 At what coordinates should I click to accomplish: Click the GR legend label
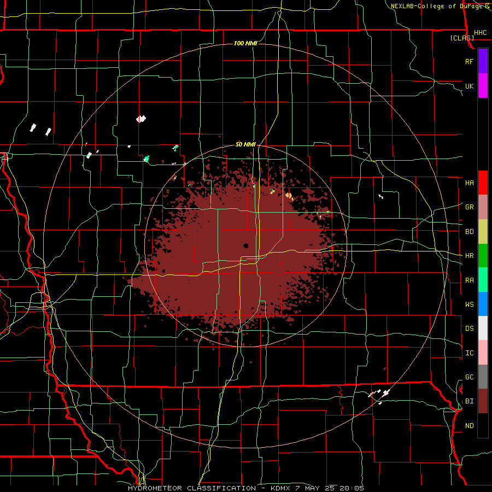tap(469, 207)
